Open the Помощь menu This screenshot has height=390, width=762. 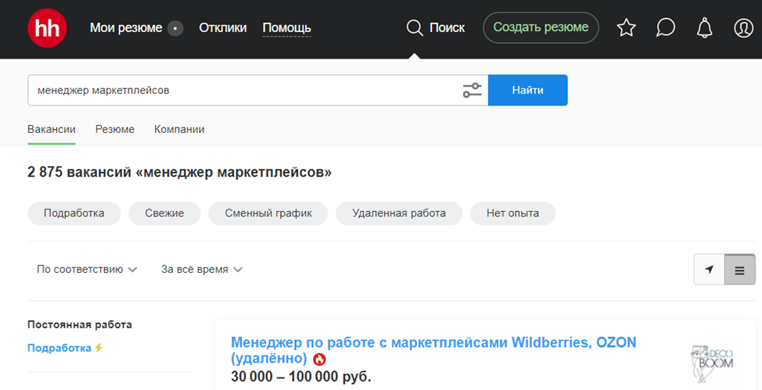[286, 28]
